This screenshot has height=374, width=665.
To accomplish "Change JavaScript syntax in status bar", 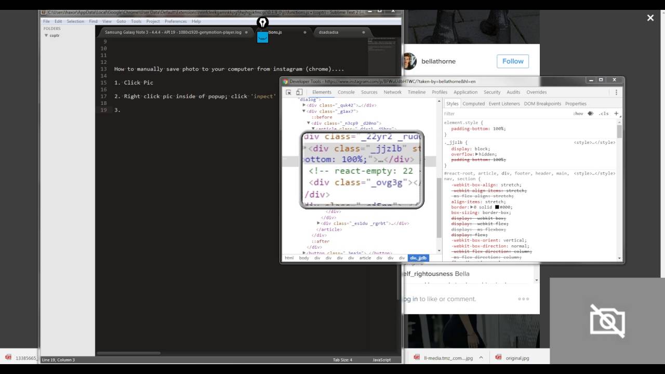I will (381, 360).
